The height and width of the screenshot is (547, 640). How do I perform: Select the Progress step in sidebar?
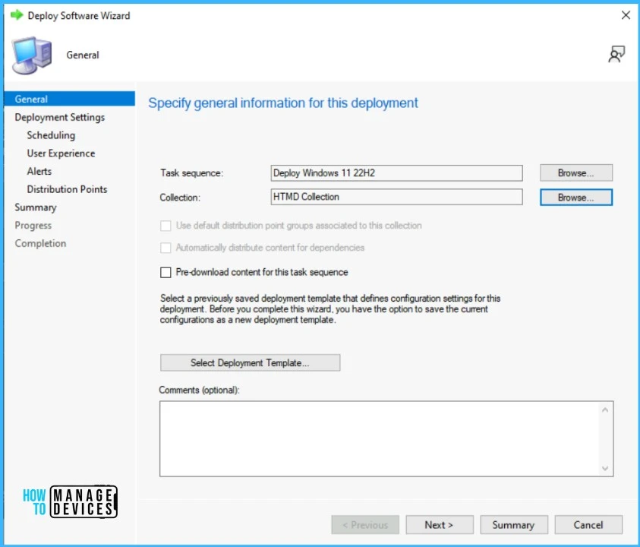click(33, 226)
